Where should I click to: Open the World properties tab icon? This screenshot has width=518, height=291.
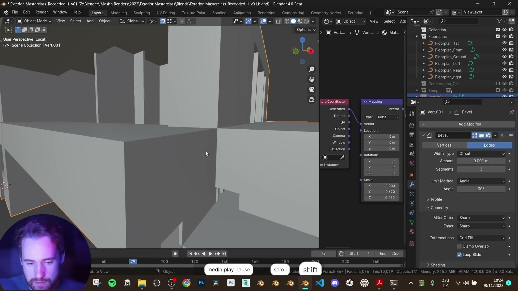point(412,163)
